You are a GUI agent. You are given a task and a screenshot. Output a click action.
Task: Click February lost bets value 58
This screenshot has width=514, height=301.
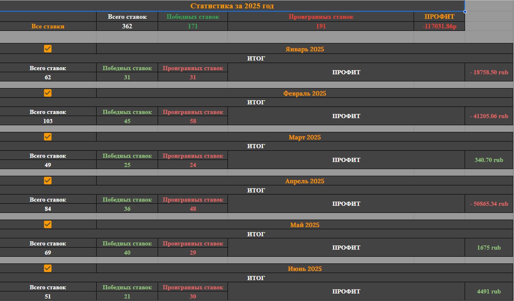pos(193,121)
